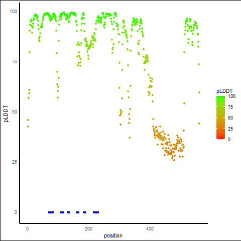Click the legend label 0

pyautogui.click(x=229, y=140)
